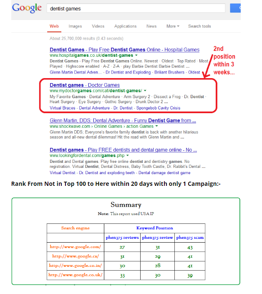Expand the arrow beside mydoctorgames.com URL
This screenshot has height=294, width=262.
pyautogui.click(x=145, y=91)
